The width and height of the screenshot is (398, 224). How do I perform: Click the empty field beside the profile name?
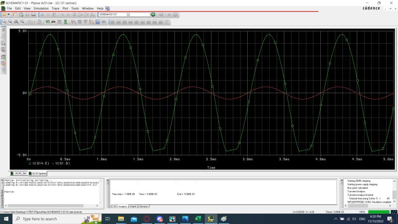[x=140, y=15]
